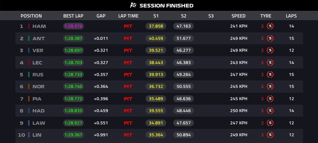The height and width of the screenshot is (143, 318).
Task: Select driver name VER in third position
Action: (x=38, y=51)
